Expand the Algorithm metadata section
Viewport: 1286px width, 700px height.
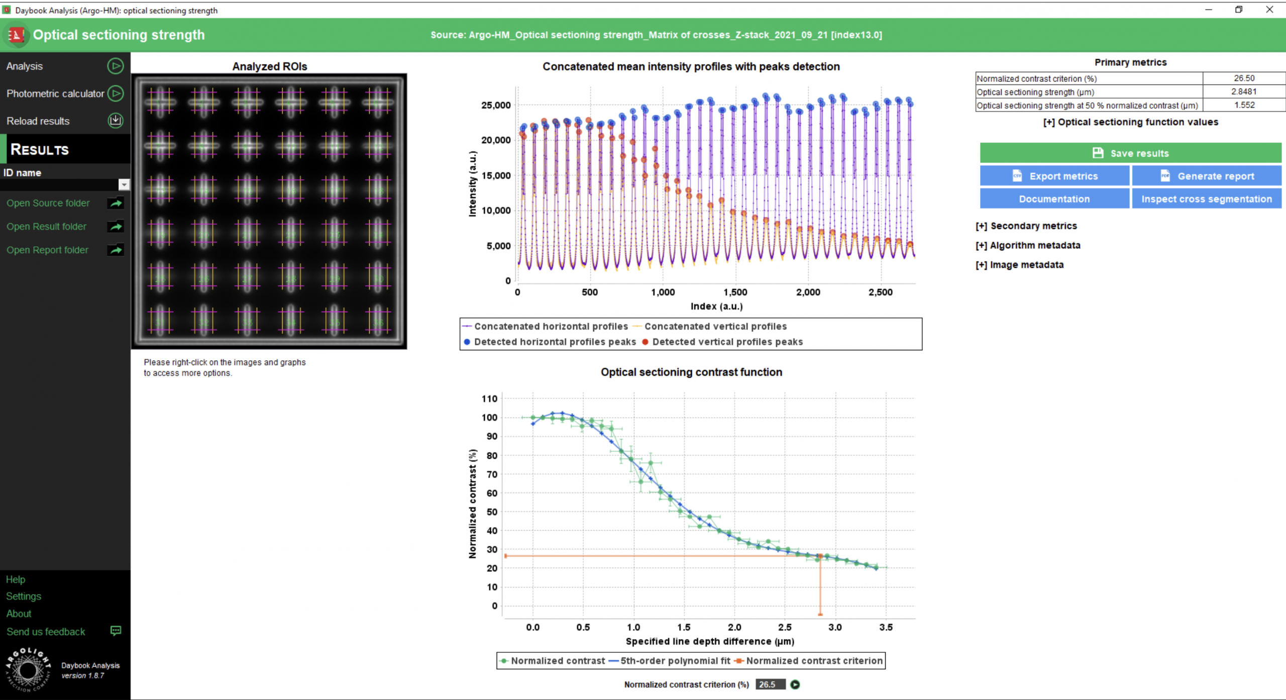tap(1028, 245)
